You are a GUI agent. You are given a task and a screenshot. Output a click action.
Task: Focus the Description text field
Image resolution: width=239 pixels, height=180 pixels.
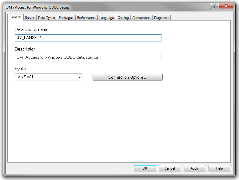point(88,58)
